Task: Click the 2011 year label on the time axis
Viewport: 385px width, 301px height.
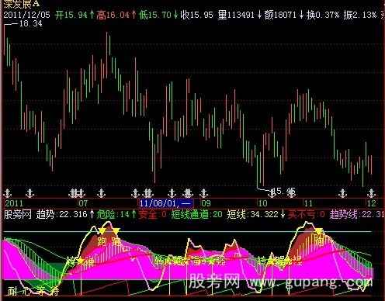Action: (x=14, y=203)
